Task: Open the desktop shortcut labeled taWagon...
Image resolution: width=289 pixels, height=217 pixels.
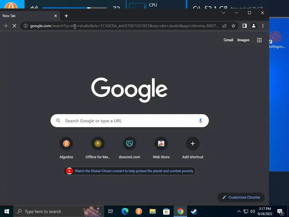Action: pyautogui.click(x=277, y=40)
